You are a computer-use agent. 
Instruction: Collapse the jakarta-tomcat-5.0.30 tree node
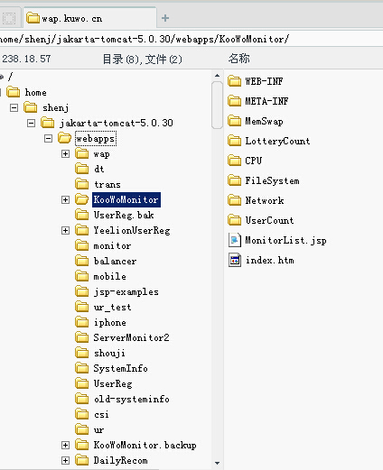pos(31,123)
